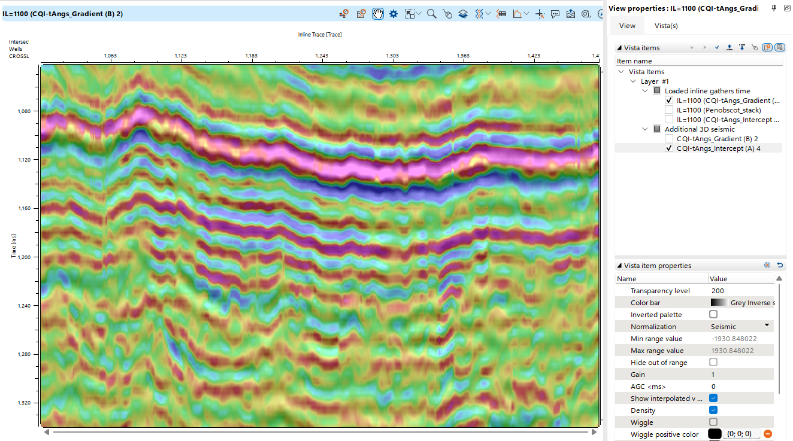This screenshot has height=441, width=793.
Task: Check CQI-tAngs_Gradient (B) 2 under Additional 3D seismic
Action: coord(669,138)
